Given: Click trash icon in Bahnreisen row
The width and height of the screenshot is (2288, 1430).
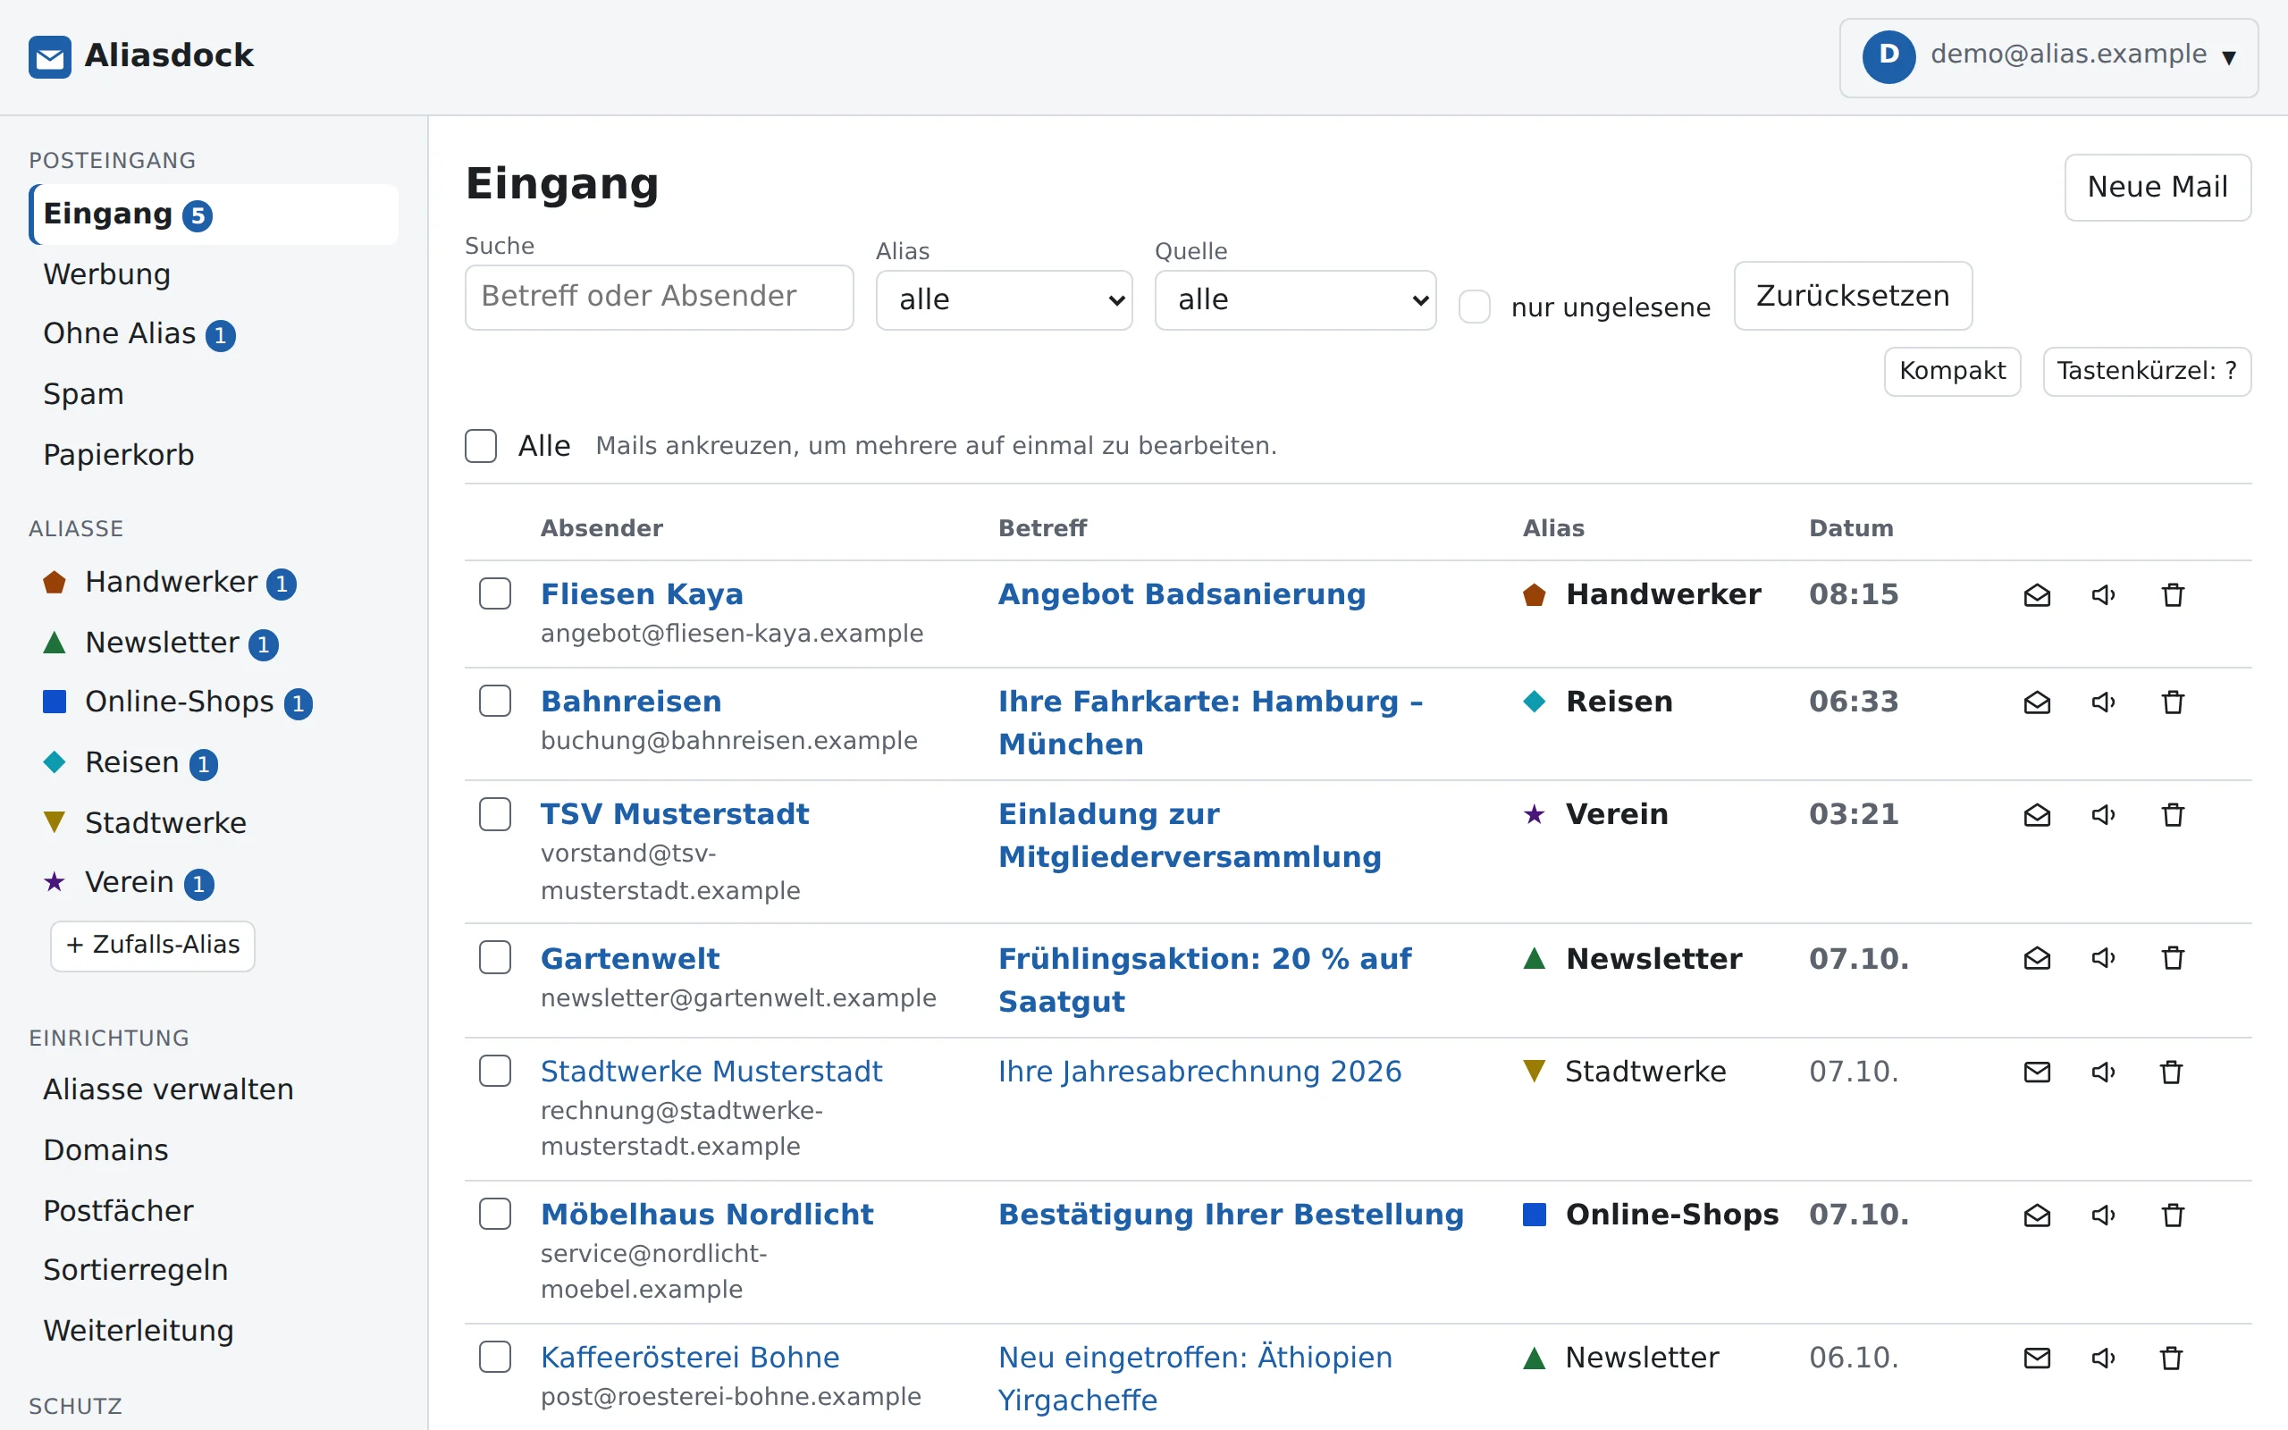Looking at the screenshot, I should pyautogui.click(x=2173, y=702).
